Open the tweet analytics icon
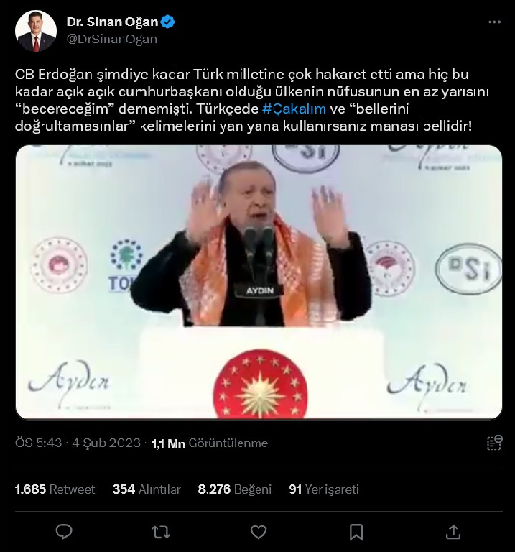Image resolution: width=515 pixels, height=552 pixels. click(494, 443)
